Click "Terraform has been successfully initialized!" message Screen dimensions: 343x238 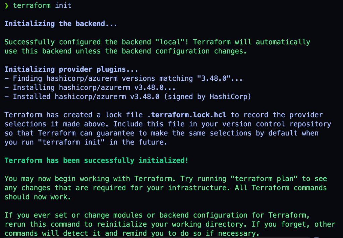96,161
